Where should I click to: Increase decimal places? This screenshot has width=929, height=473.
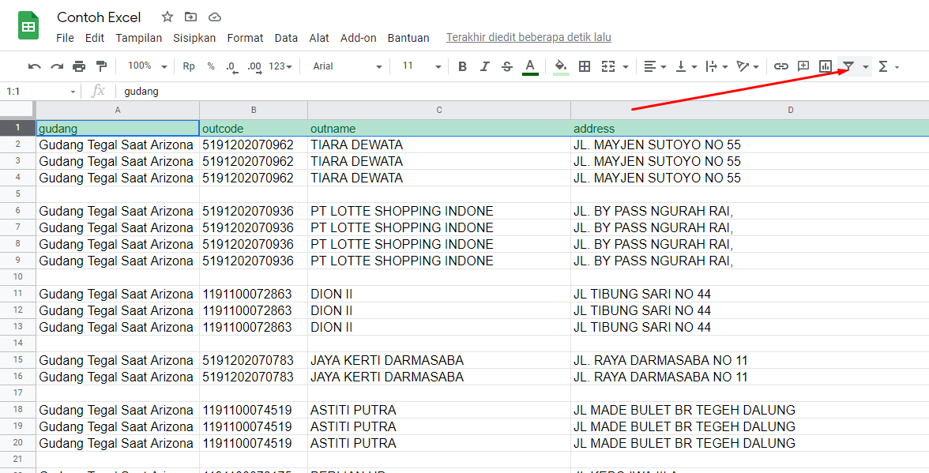254,67
